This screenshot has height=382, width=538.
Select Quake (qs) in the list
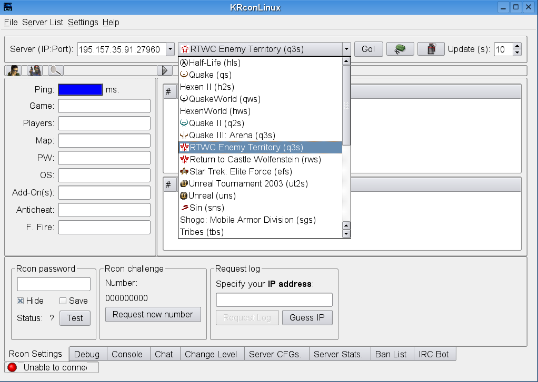[x=260, y=75]
